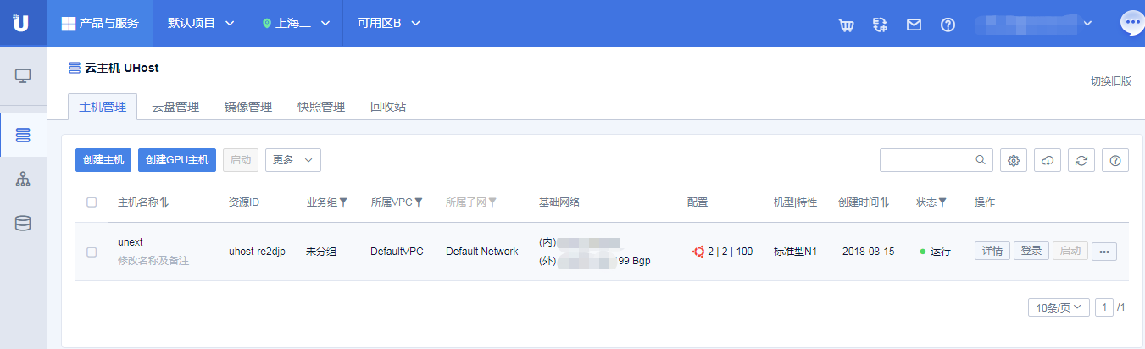This screenshot has height=349, width=1145.
Task: Switch to 云盘管理 tab
Action: pos(175,107)
